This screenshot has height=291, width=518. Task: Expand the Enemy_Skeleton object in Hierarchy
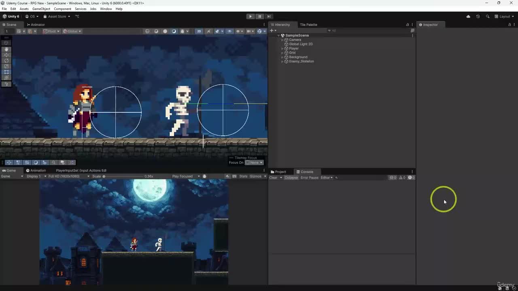[282, 61]
